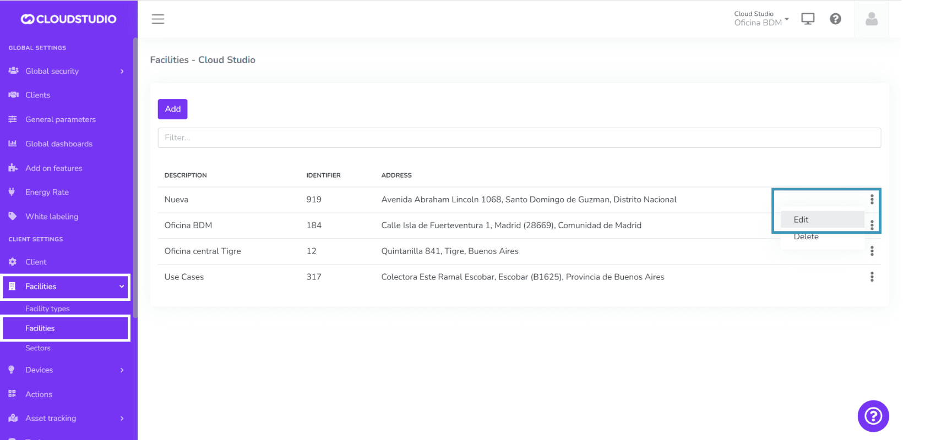Select the Nueva description cell
The image size is (936, 440).
pyautogui.click(x=176, y=200)
